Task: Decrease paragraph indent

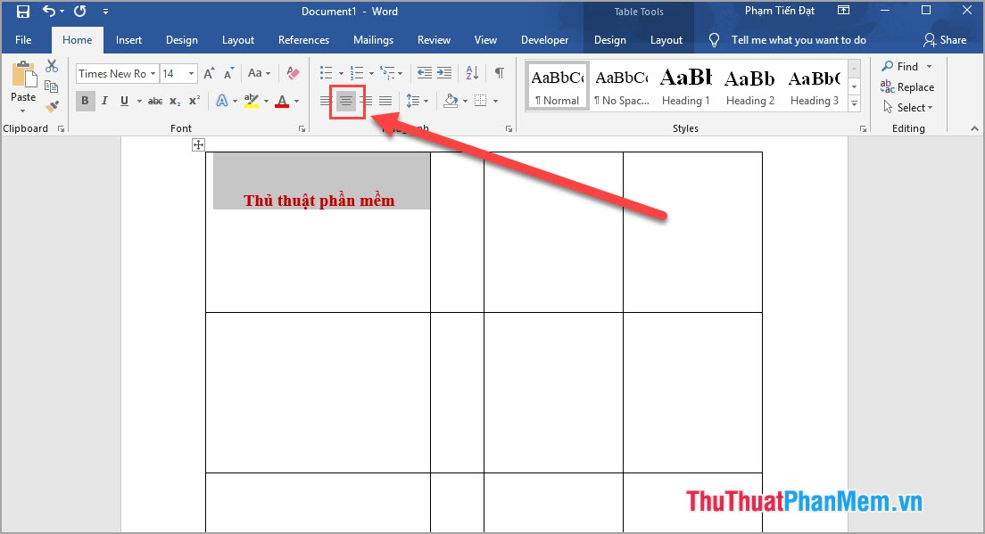Action: click(x=425, y=73)
